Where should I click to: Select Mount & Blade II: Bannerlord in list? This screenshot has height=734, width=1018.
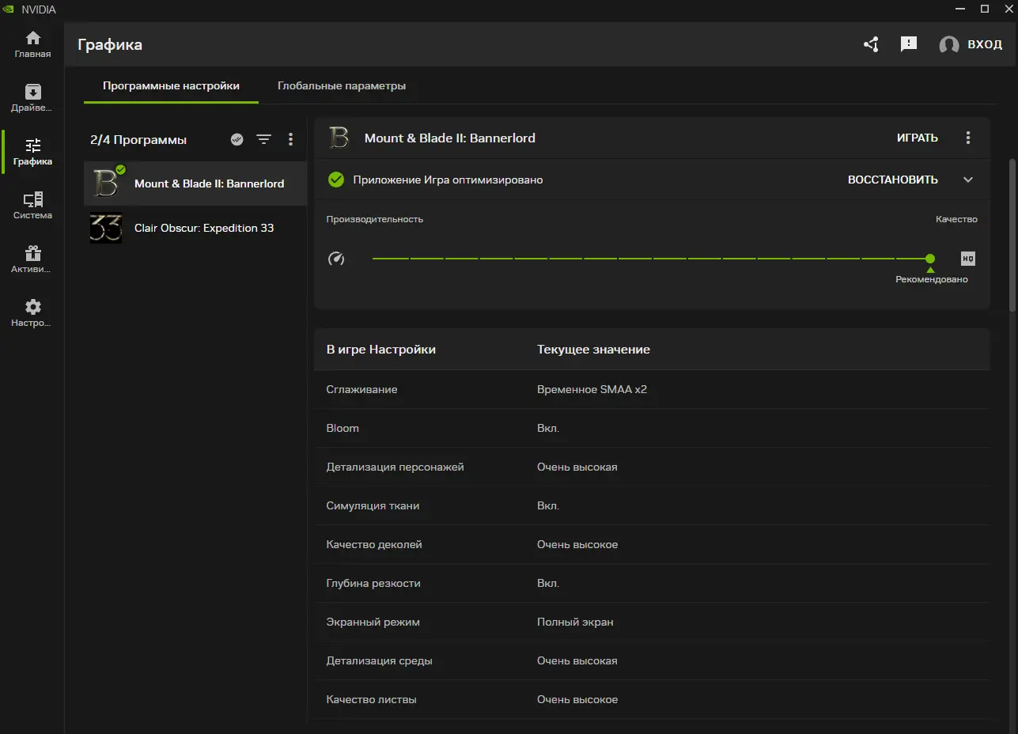(x=195, y=183)
